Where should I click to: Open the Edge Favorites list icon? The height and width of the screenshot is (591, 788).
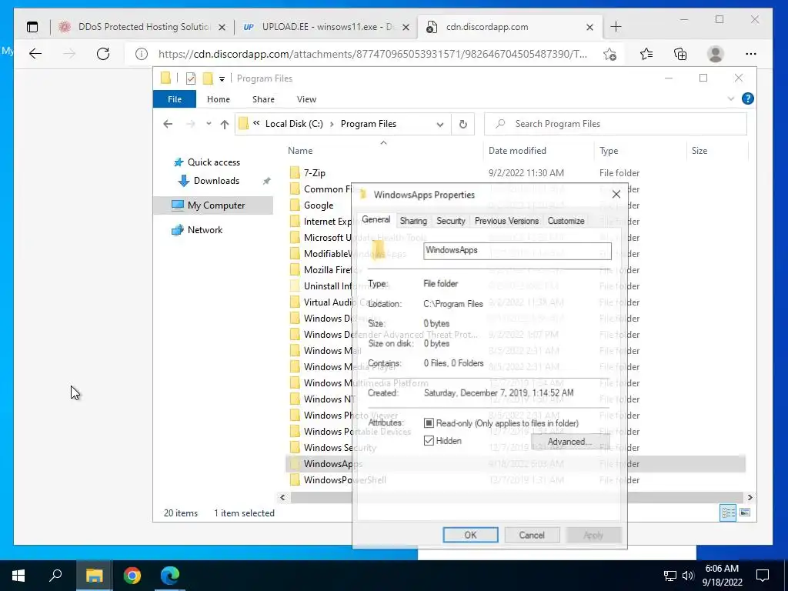tap(646, 54)
